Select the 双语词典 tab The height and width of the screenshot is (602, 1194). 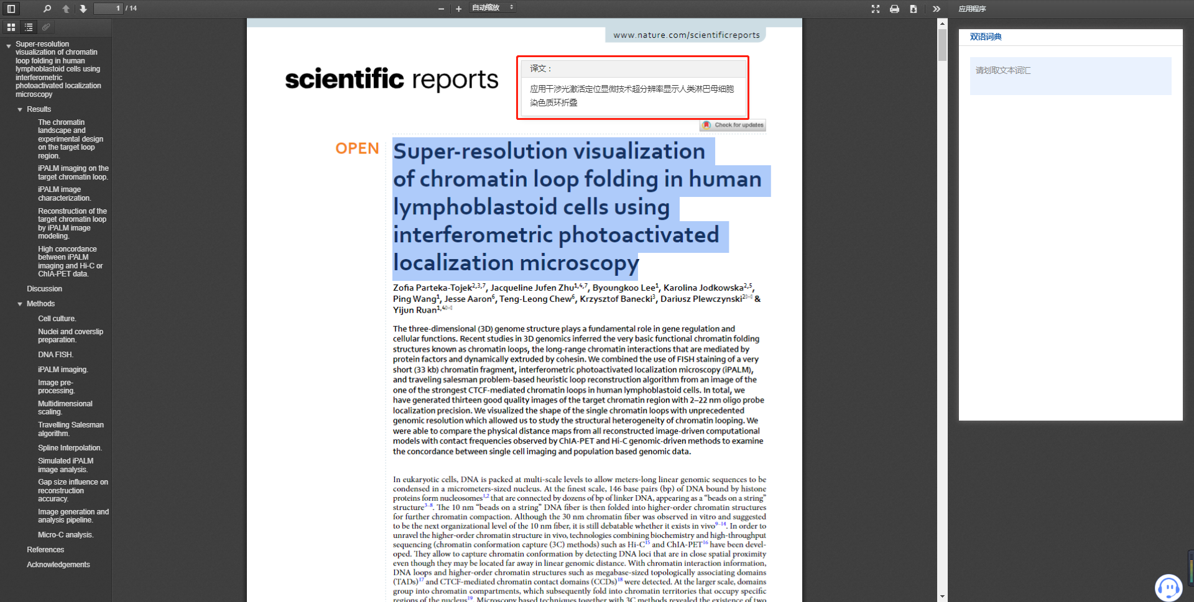pos(986,37)
